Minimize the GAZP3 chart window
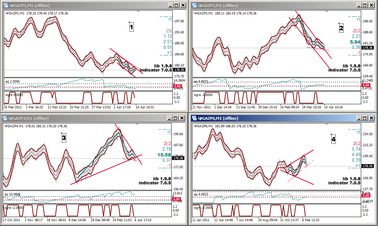Image resolution: width=378 pixels, height=226 pixels. pyautogui.click(x=359, y=5)
